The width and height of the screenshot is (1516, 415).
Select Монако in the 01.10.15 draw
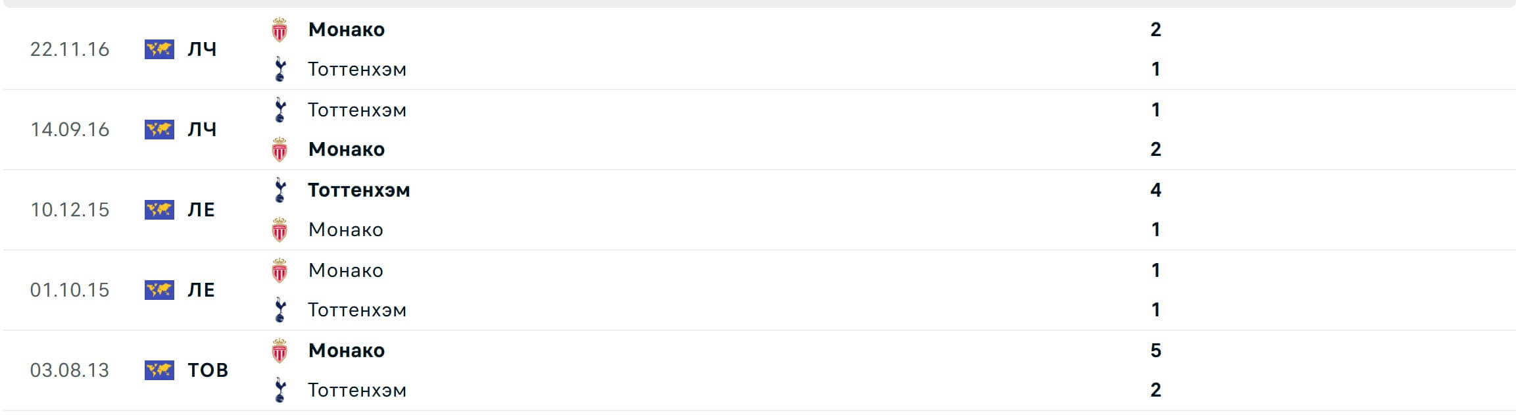click(x=346, y=270)
